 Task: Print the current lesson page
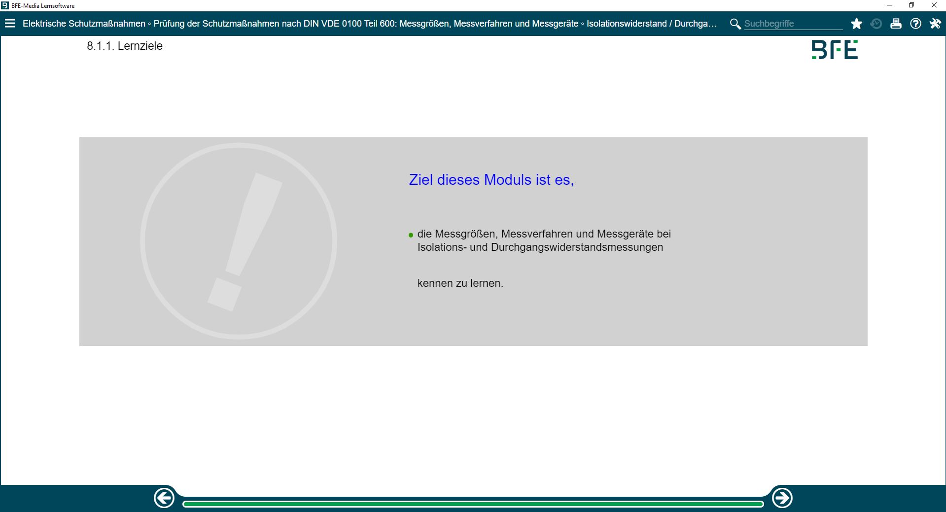896,23
